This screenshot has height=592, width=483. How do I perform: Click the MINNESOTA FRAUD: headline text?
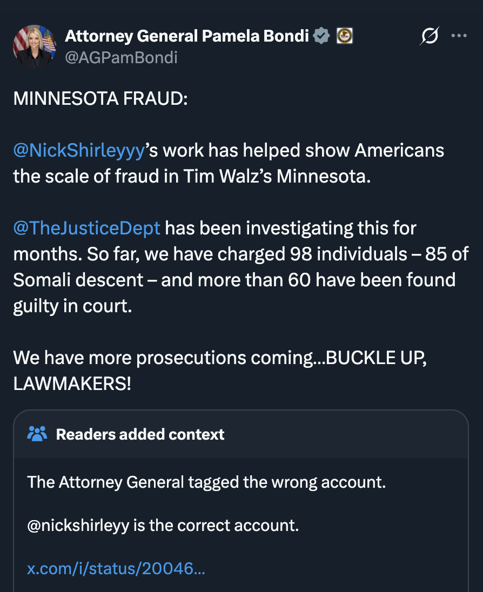[x=100, y=99]
